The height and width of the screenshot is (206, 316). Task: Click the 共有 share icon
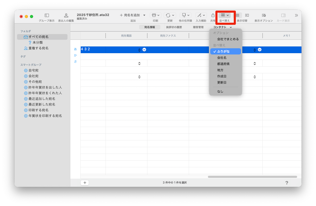click(213, 15)
